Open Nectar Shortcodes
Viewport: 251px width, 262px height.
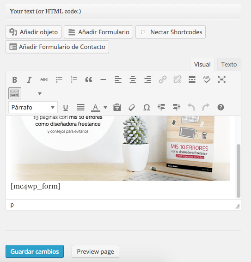[x=171, y=32]
